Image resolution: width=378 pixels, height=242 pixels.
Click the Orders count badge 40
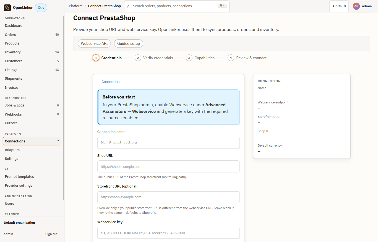tap(57, 35)
